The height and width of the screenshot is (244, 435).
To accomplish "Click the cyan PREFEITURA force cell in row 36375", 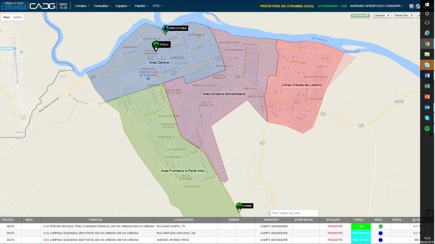I will tap(361, 233).
